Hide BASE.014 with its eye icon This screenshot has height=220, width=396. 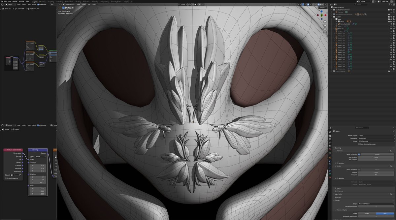(391, 29)
